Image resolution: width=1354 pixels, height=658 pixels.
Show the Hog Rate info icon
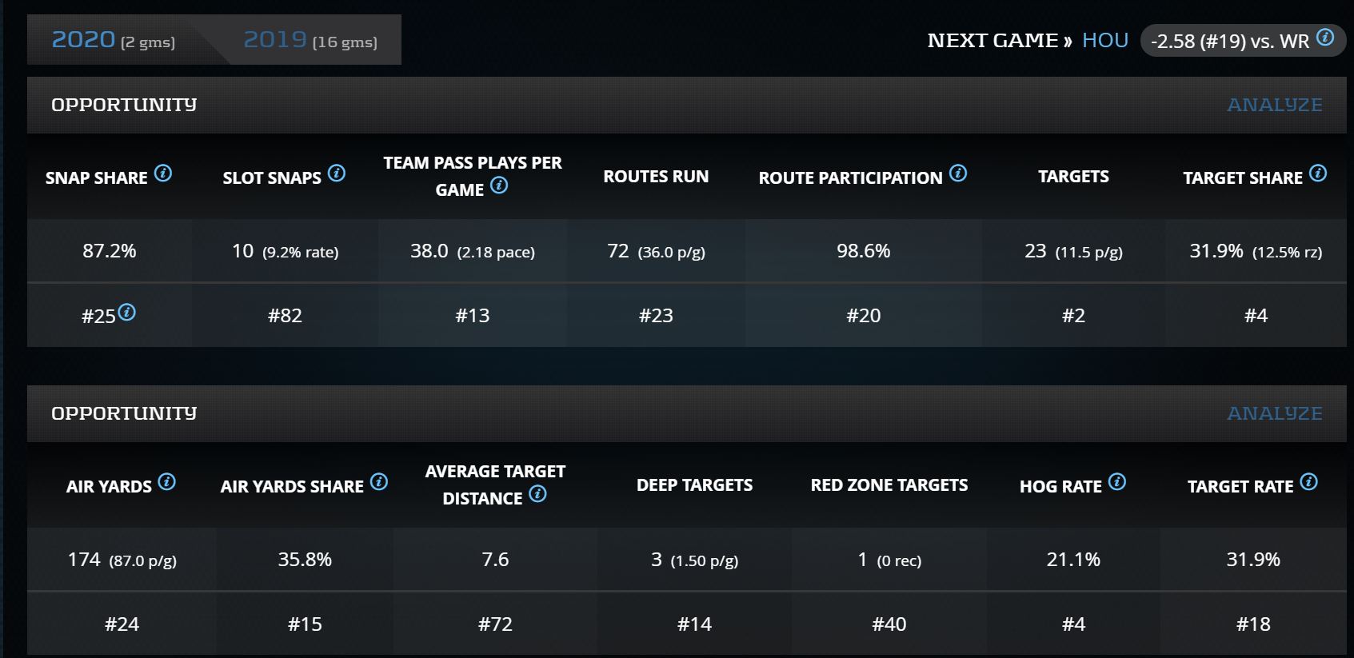click(1117, 482)
